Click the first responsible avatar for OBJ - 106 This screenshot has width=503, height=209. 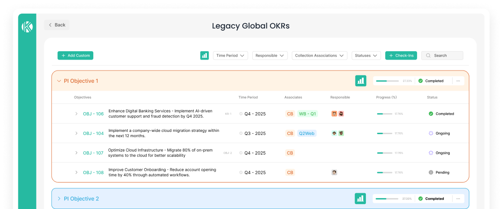click(334, 114)
